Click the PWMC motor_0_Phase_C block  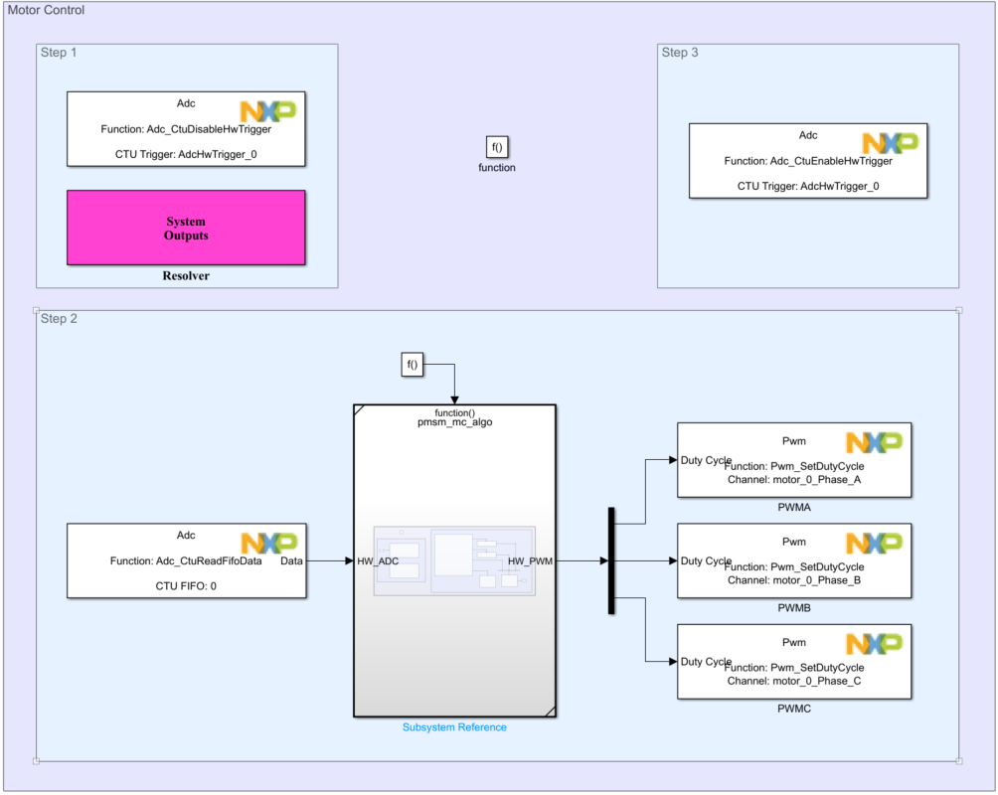[793, 662]
